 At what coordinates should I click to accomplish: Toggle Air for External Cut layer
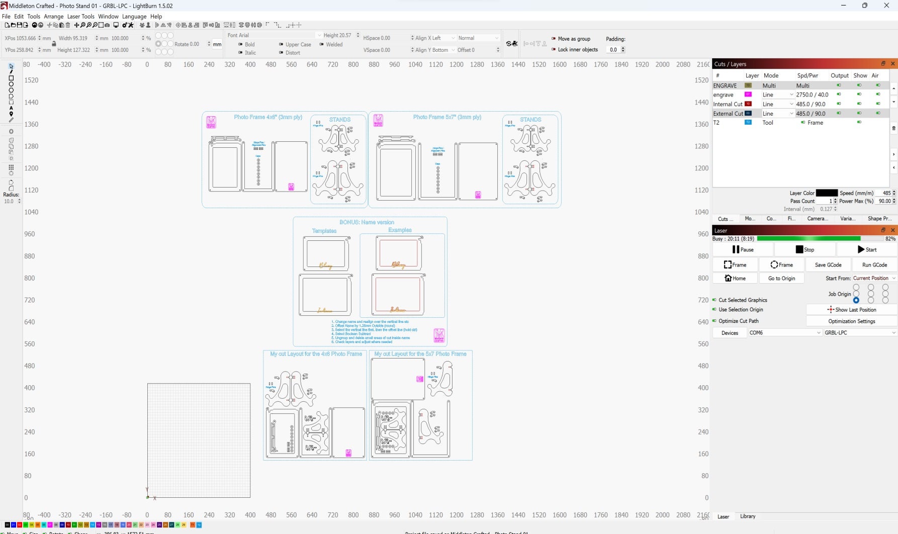(x=878, y=114)
